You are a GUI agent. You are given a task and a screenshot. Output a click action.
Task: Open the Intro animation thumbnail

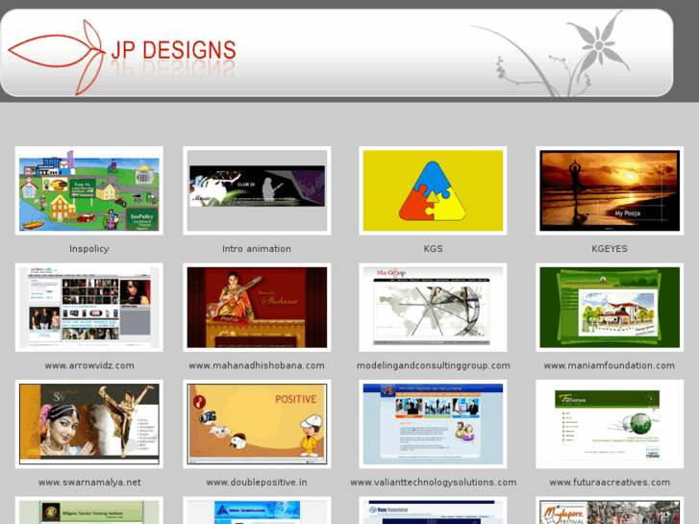click(257, 191)
